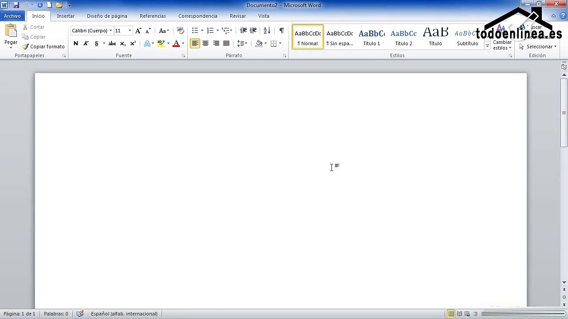This screenshot has height=319, width=568.
Task: Justify the paragraph text
Action: [226, 43]
